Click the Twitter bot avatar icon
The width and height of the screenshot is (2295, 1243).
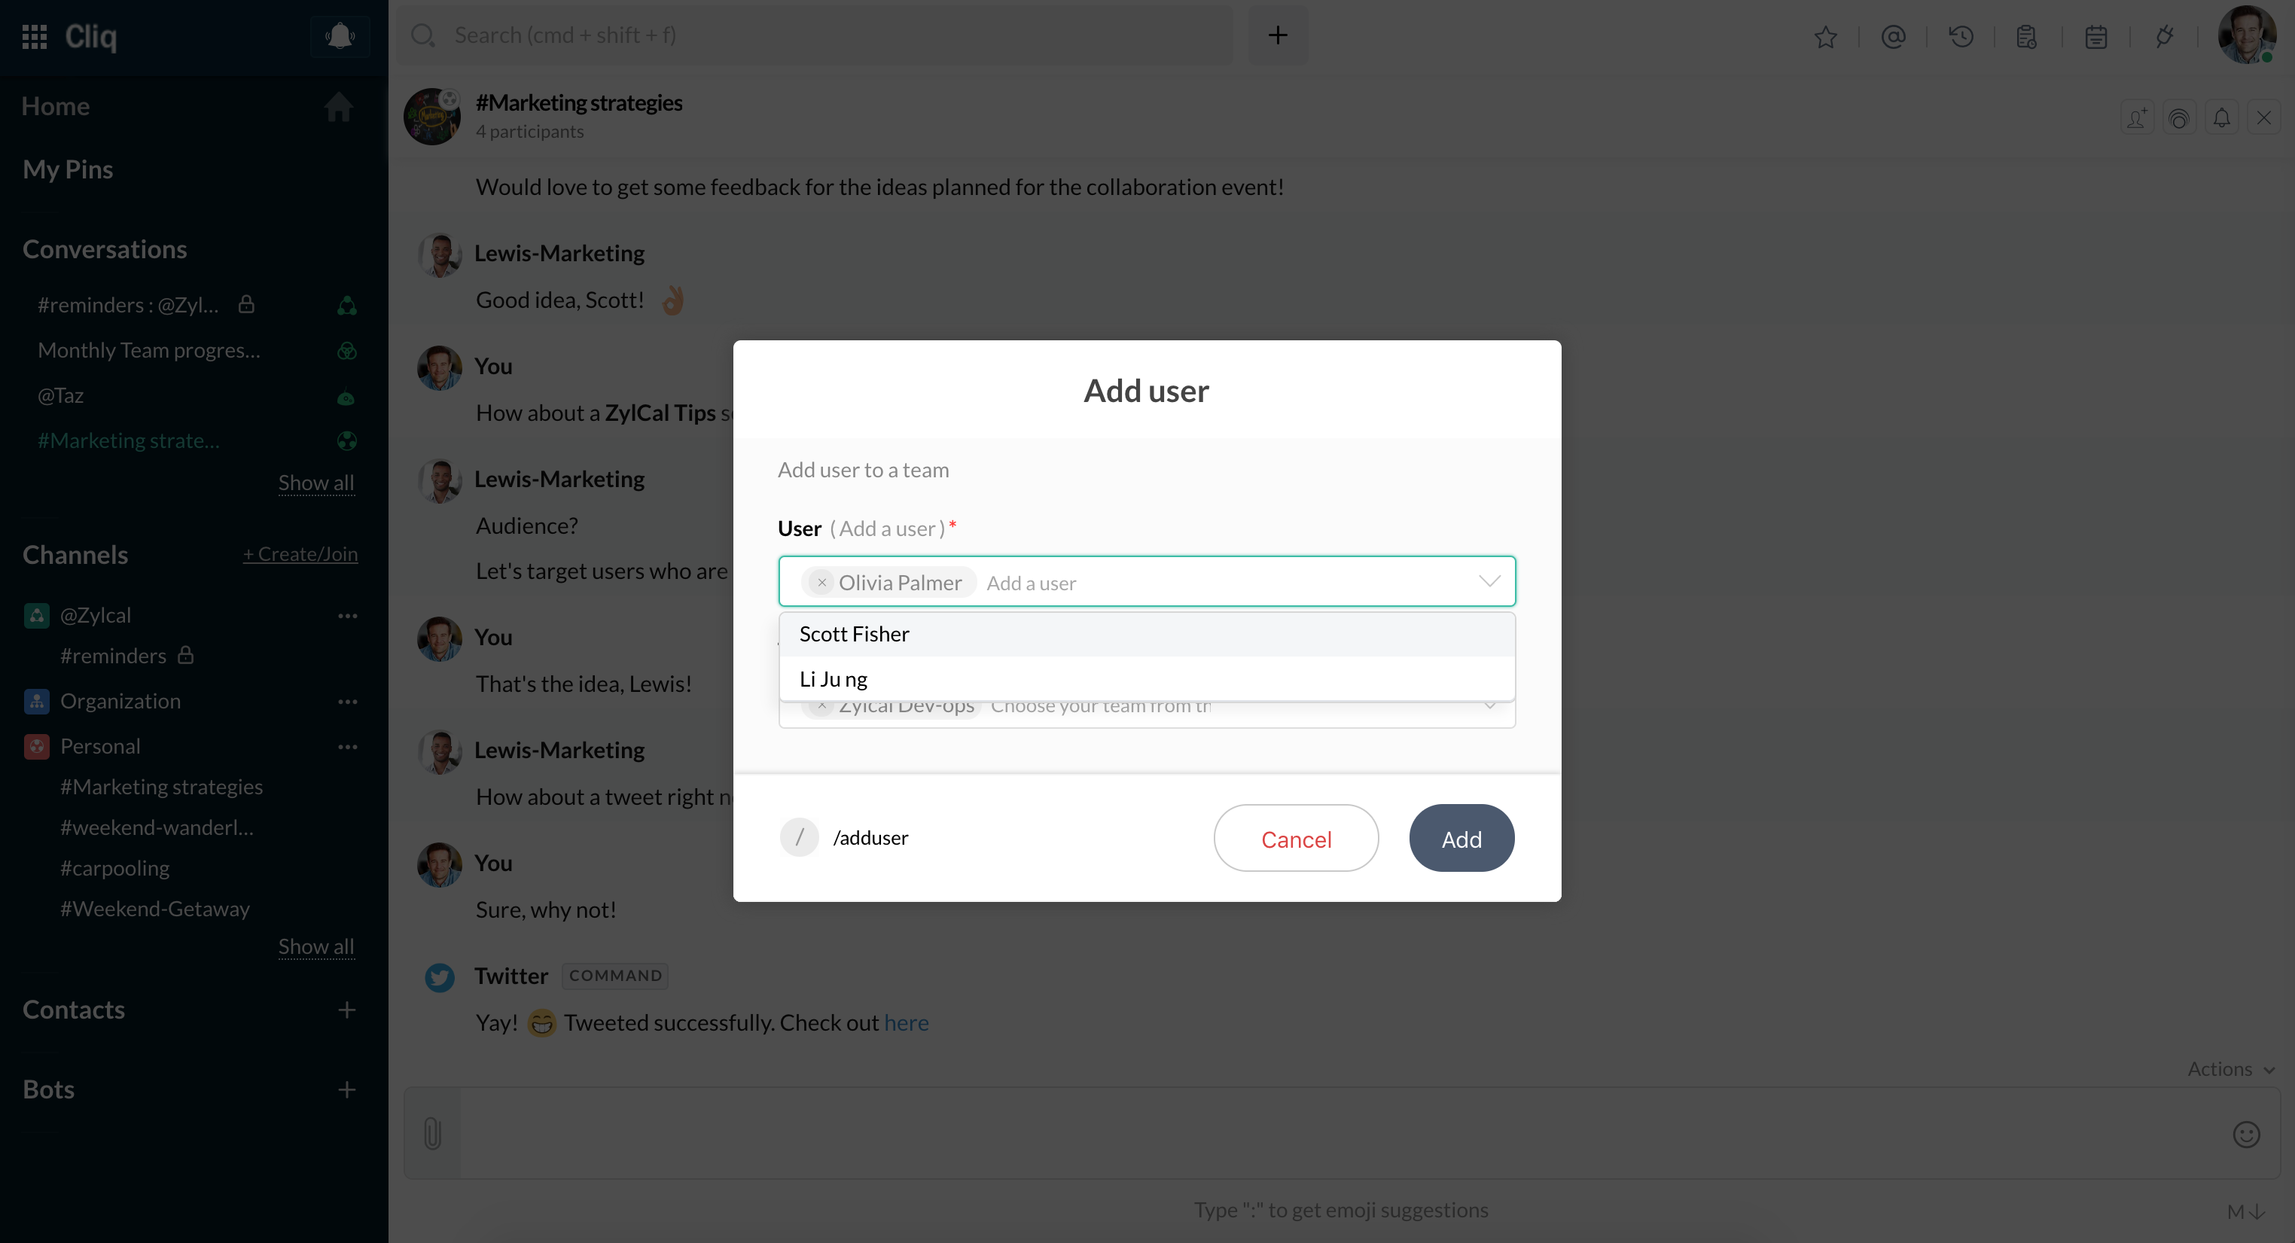point(439,977)
